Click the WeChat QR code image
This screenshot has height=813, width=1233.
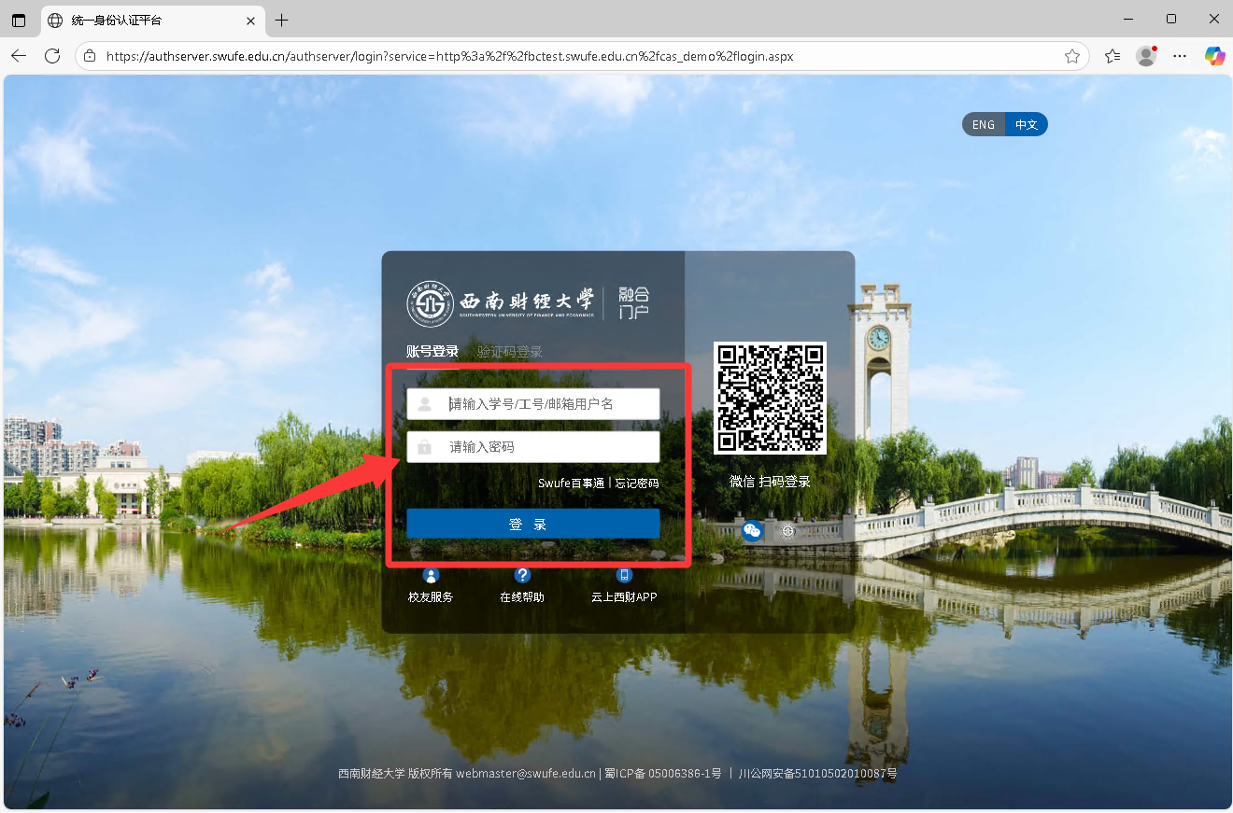coord(770,398)
